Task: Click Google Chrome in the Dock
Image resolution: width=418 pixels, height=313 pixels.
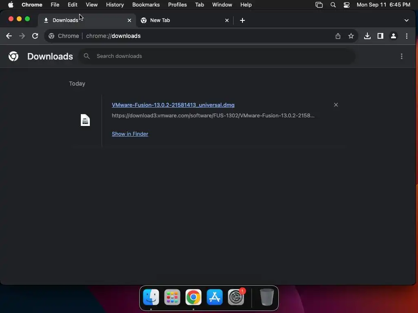Action: tap(193, 297)
